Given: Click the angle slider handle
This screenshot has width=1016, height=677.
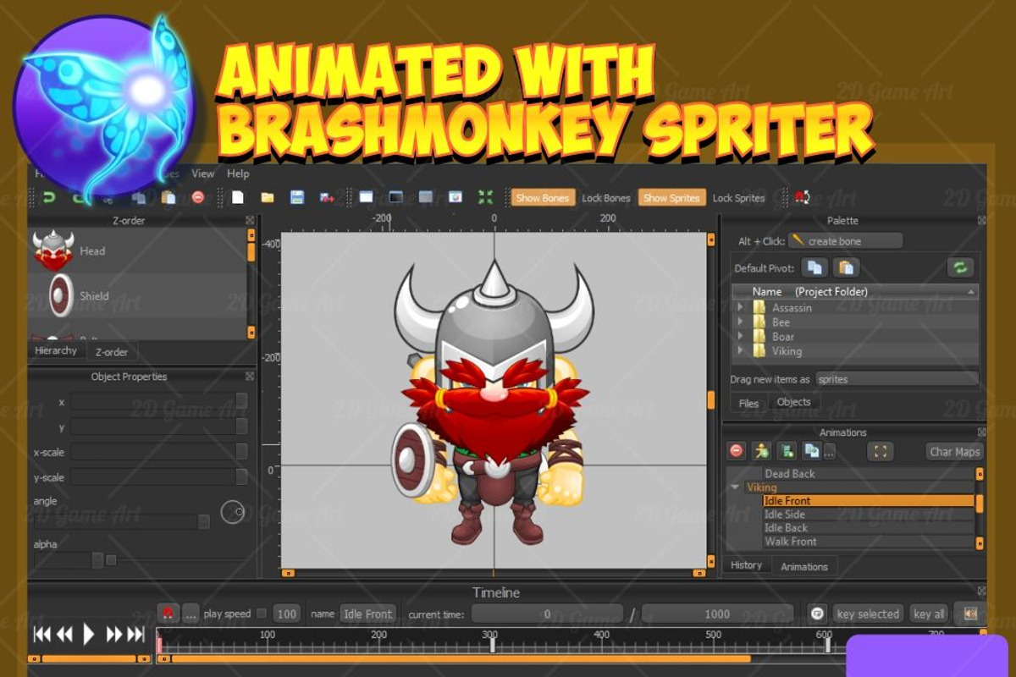Looking at the screenshot, I should pos(203,522).
